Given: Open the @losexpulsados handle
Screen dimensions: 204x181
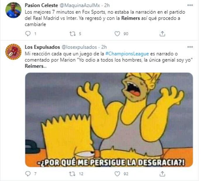Looking at the screenshot, I should tap(79, 47).
